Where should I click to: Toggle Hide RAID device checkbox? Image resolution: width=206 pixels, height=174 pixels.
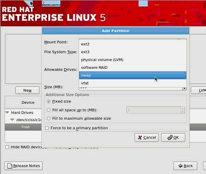(7, 147)
